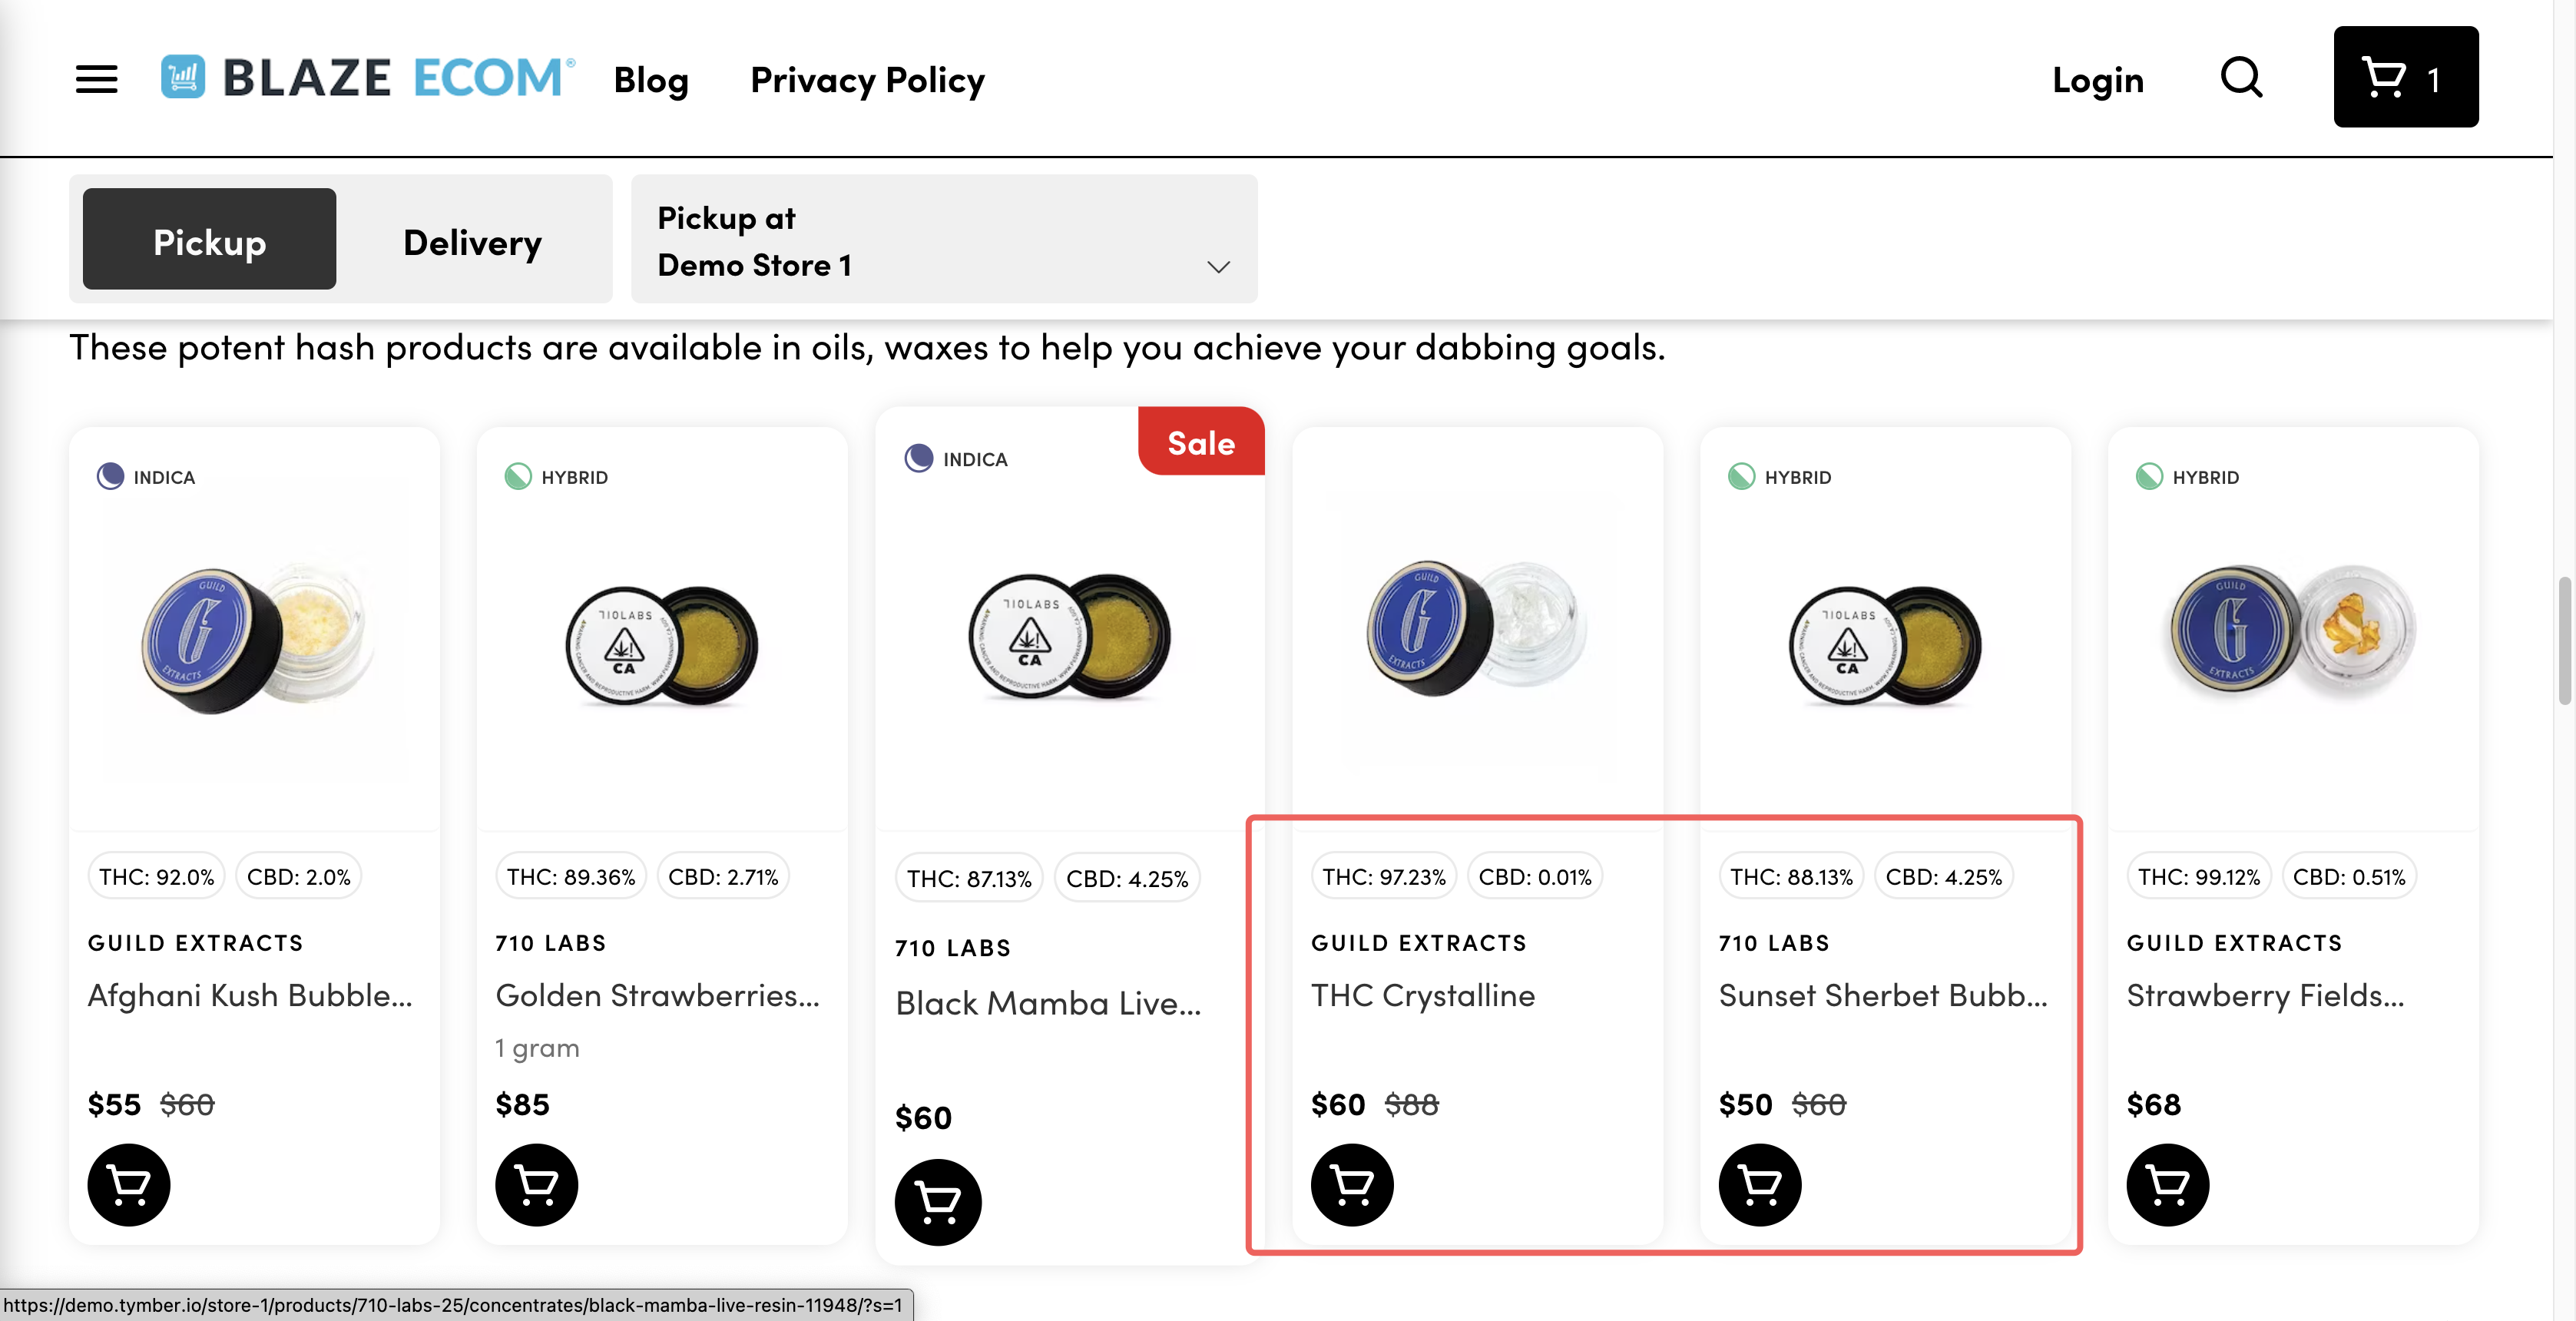
Task: Open the Privacy Policy page
Action: (x=866, y=79)
